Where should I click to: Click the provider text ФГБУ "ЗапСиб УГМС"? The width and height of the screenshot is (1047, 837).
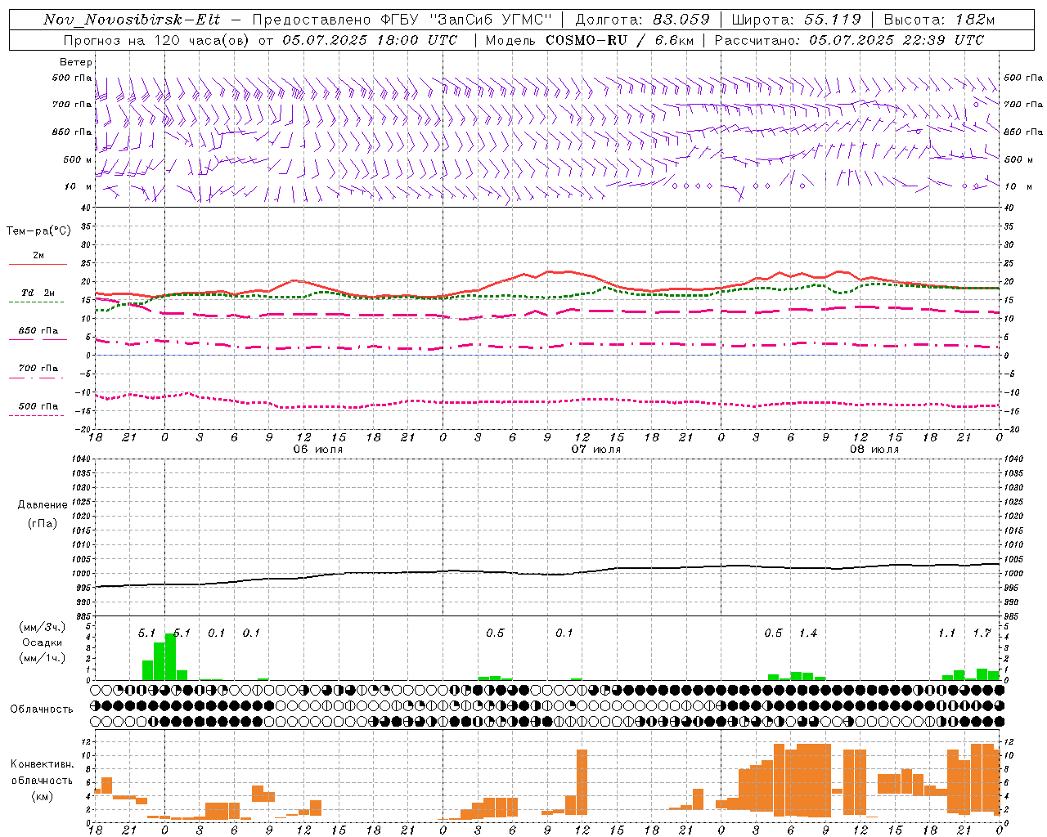[x=468, y=20]
